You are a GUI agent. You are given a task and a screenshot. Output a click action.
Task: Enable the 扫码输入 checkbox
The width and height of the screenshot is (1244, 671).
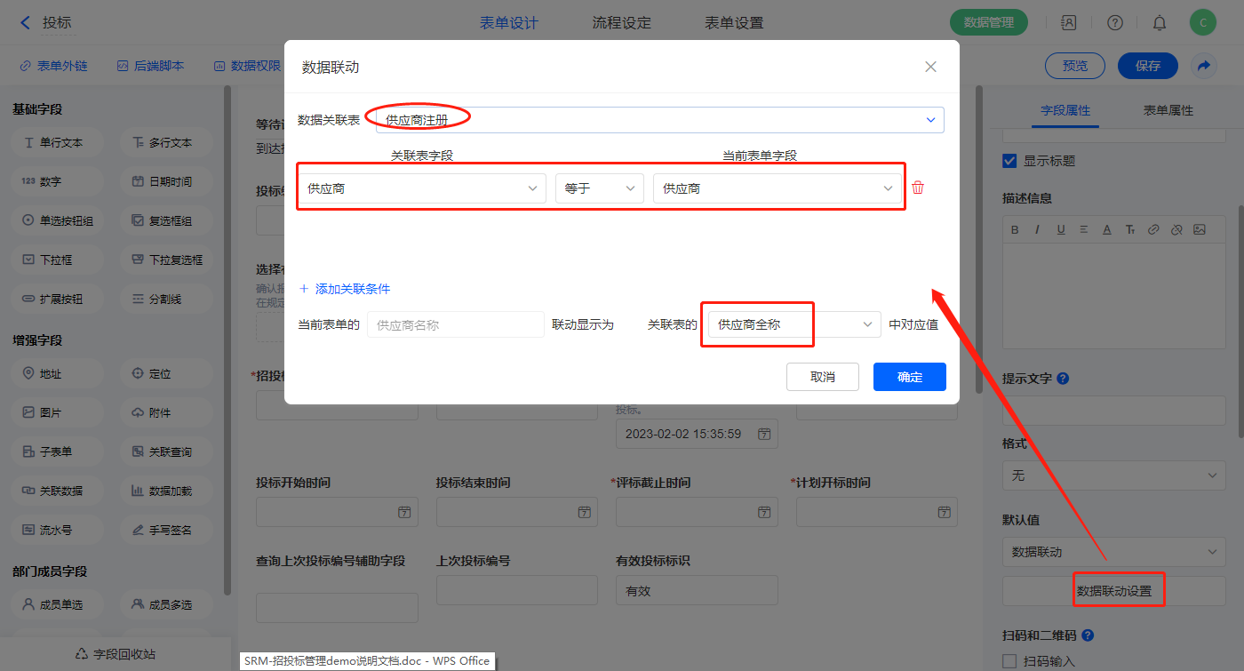pyautogui.click(x=1009, y=661)
